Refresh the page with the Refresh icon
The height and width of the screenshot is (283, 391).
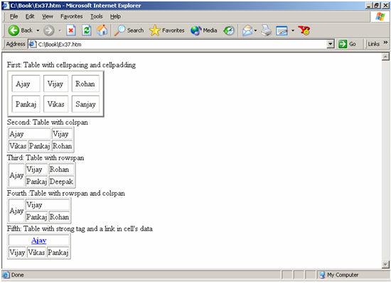tap(87, 30)
